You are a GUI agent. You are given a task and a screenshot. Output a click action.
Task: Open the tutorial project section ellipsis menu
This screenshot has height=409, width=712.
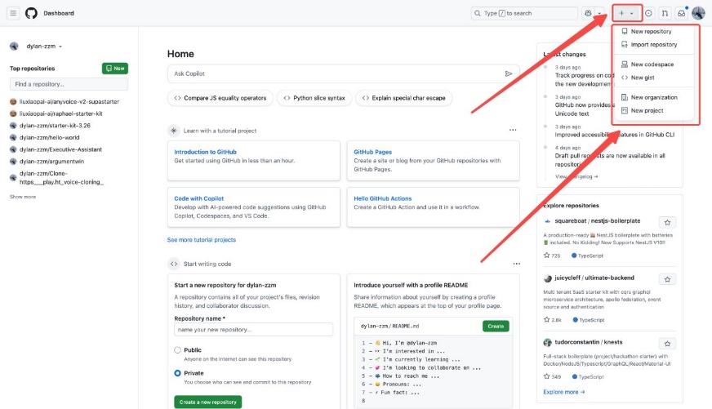[x=513, y=130]
